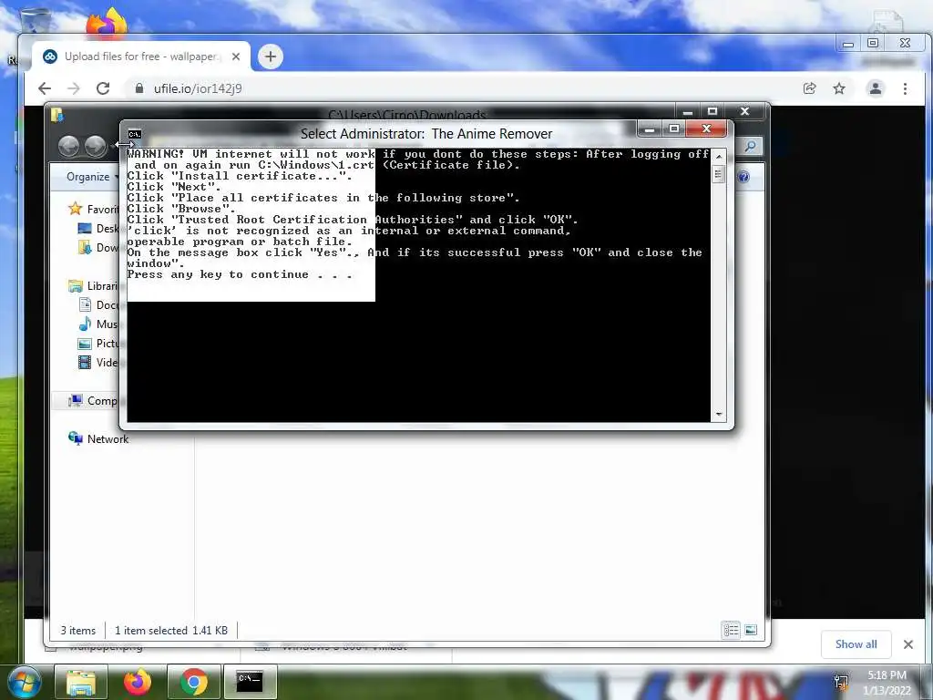Screen dimensions: 933x700
Task: Select Favorites in the Explorer sidebar
Action: coord(94,209)
